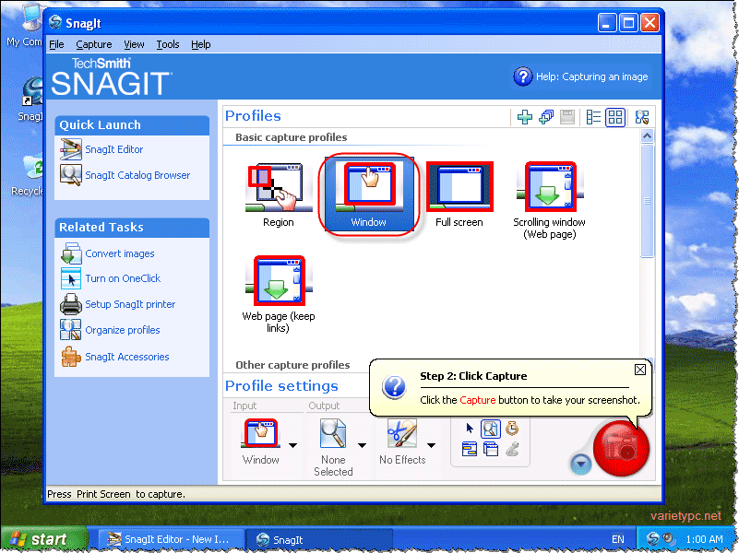
Task: Open Help: Capturing an image
Action: click(580, 76)
